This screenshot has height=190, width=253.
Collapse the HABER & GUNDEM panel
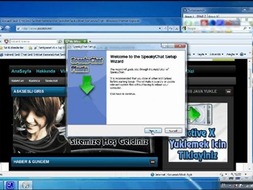(x=153, y=162)
